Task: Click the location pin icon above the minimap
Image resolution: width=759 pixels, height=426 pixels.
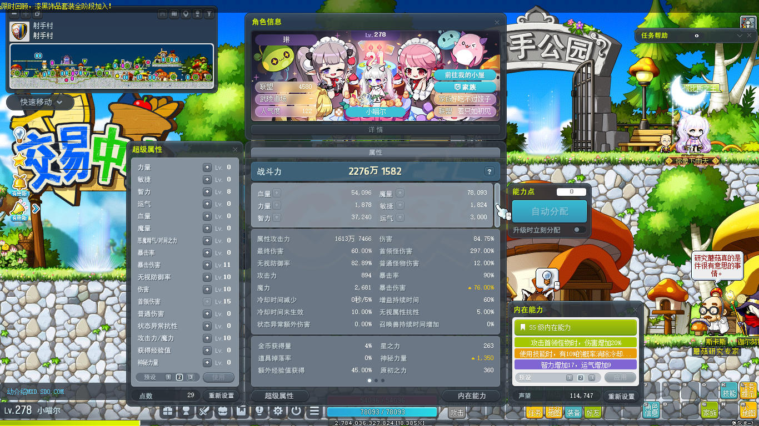Action: (185, 14)
